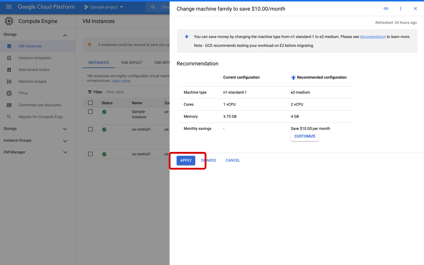The width and height of the screenshot is (424, 265).
Task: Click the 3.75 GB current memory value
Action: tap(230, 117)
